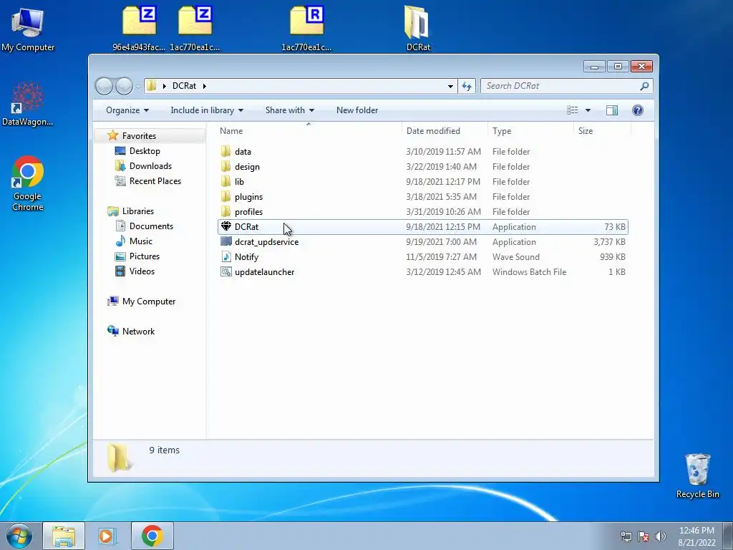Refresh the DCRat folder view
Viewport: 733px width, 550px height.
pyautogui.click(x=467, y=86)
